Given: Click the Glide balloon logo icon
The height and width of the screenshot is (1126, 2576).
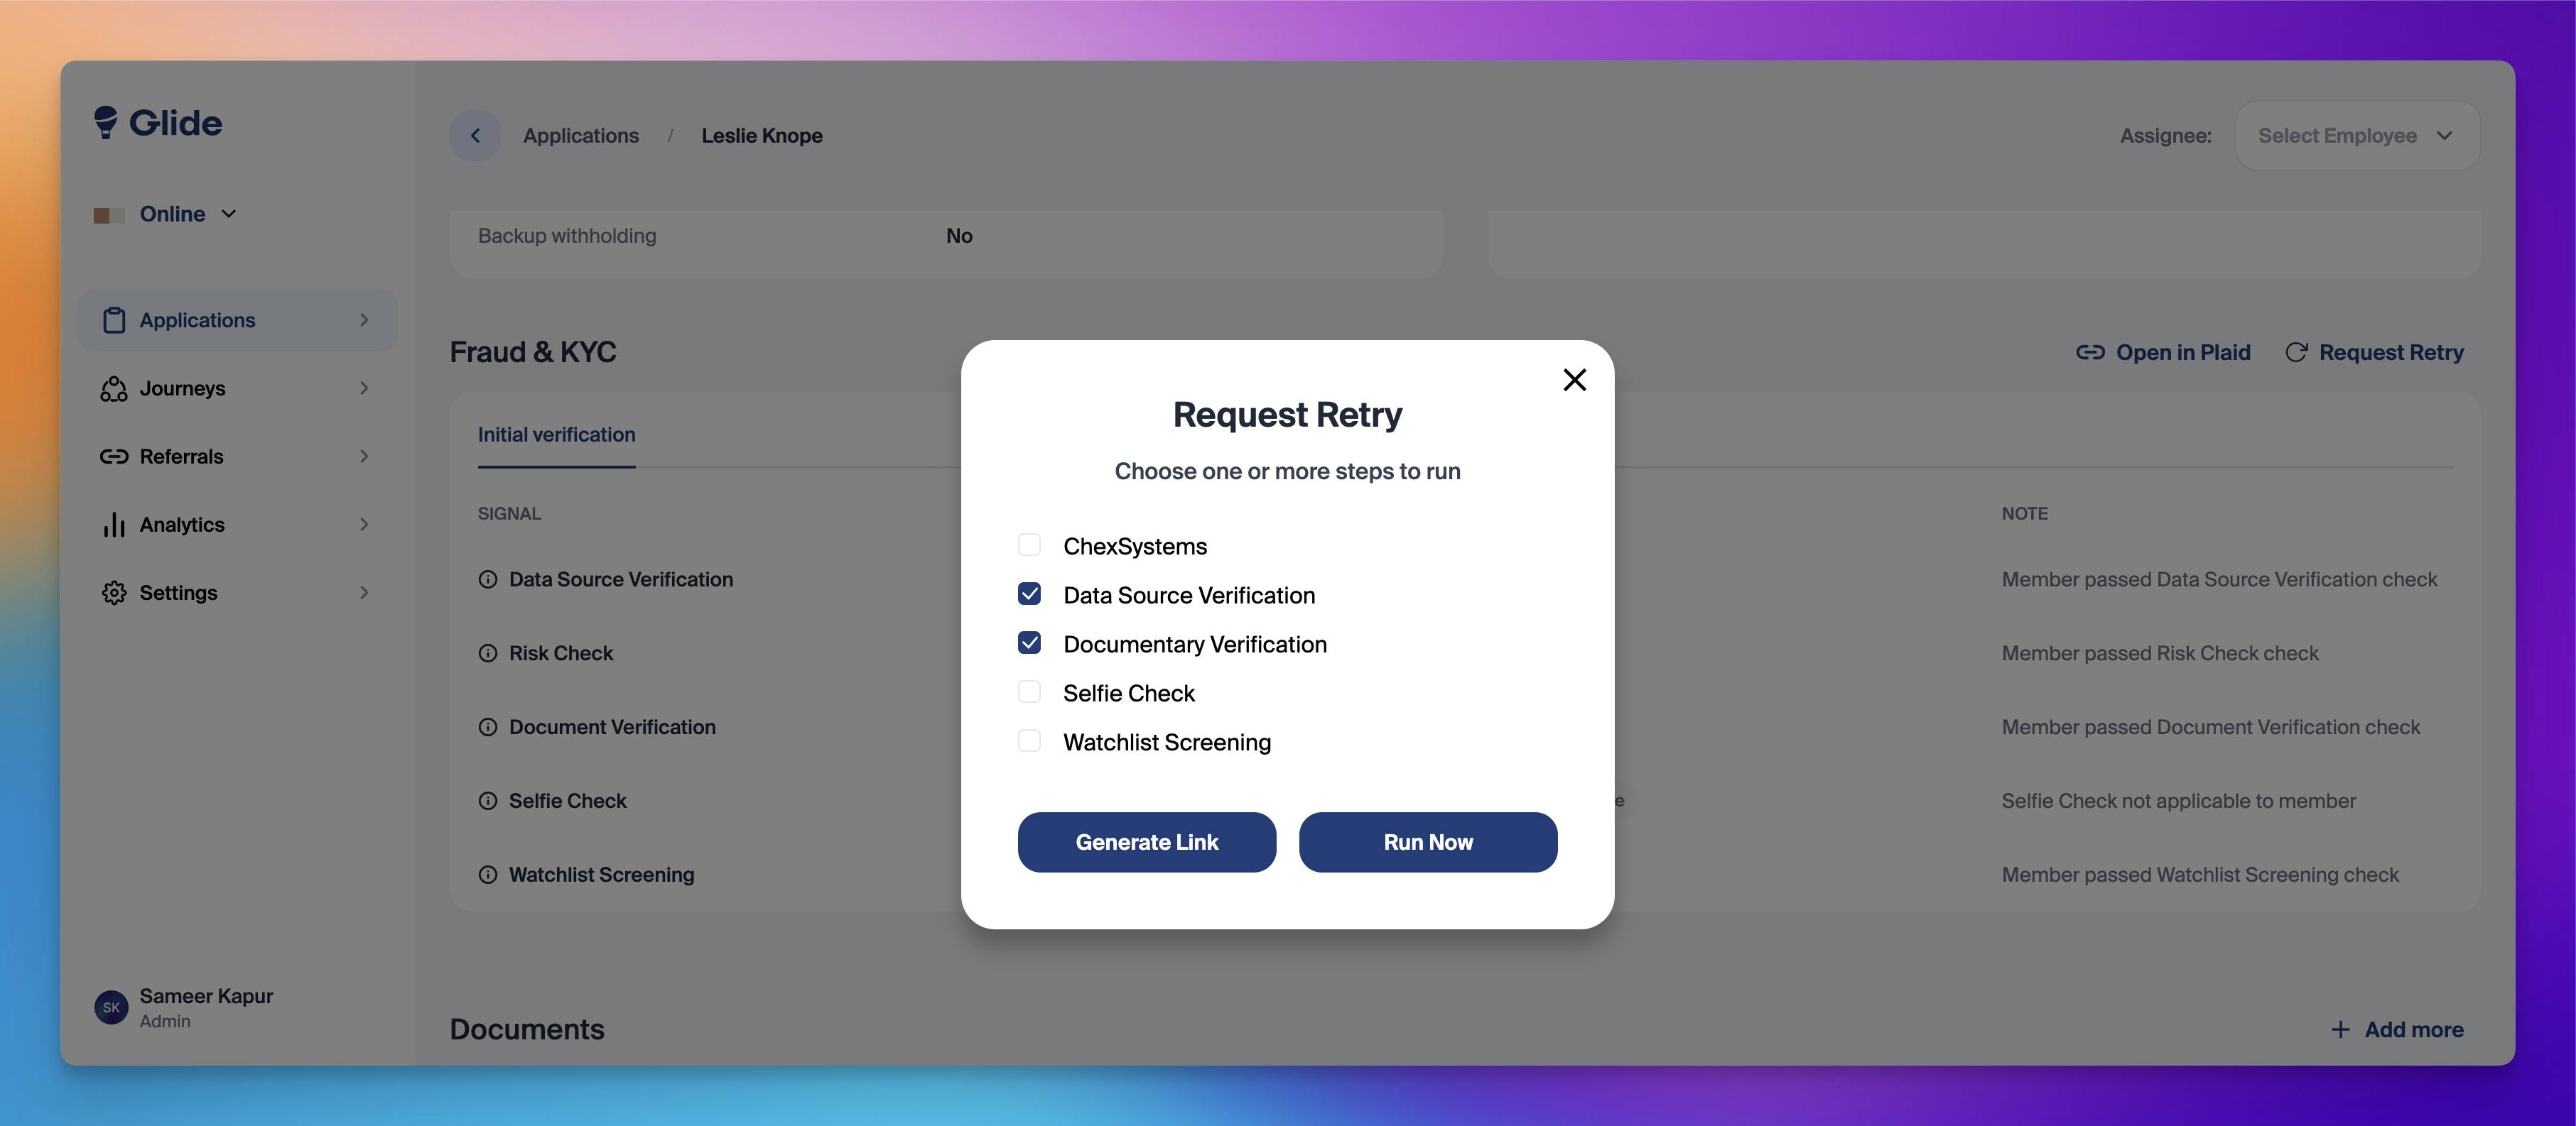Looking at the screenshot, I should 105,122.
